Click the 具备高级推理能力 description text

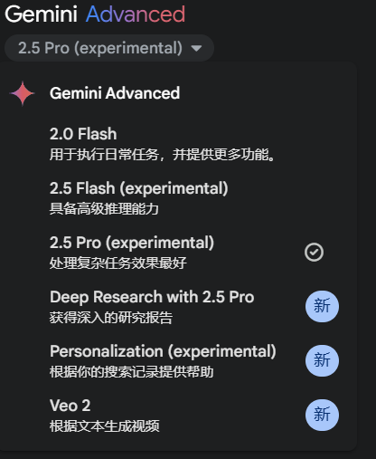[x=104, y=209]
